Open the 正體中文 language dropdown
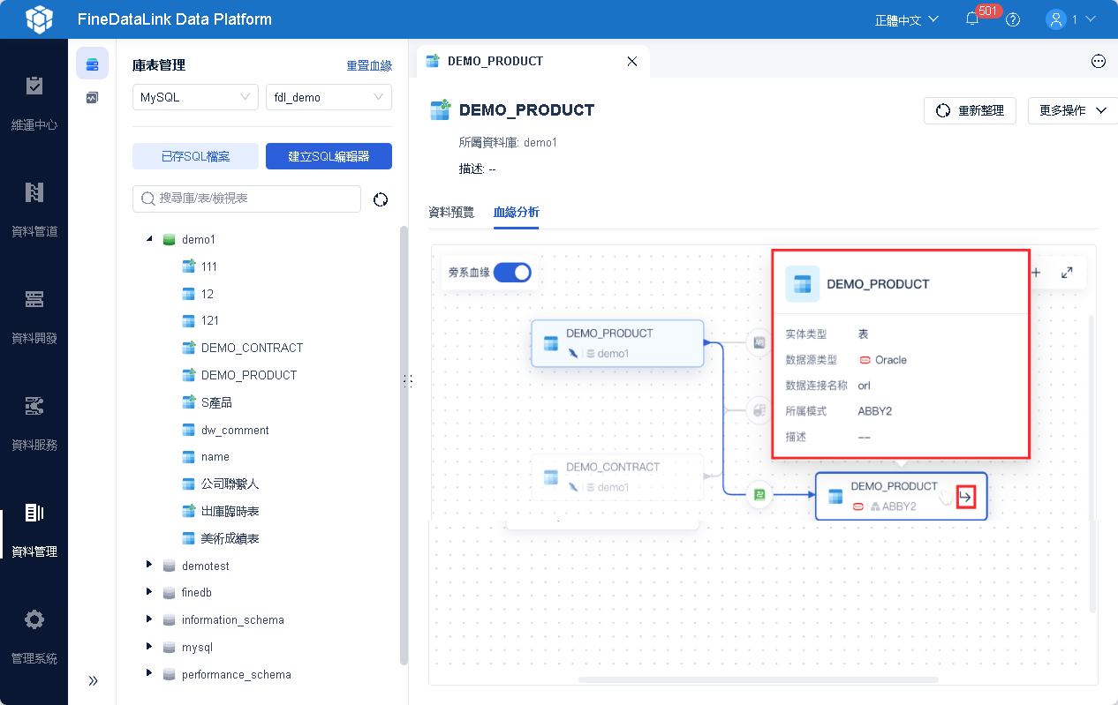 click(907, 19)
